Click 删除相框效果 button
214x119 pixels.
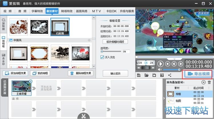pyautogui.click(x=80, y=73)
